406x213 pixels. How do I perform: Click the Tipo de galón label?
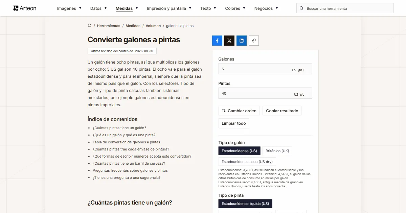coord(232,143)
